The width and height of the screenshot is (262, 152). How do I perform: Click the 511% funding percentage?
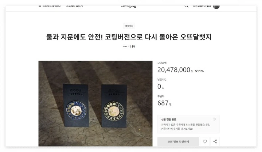coord(199,71)
